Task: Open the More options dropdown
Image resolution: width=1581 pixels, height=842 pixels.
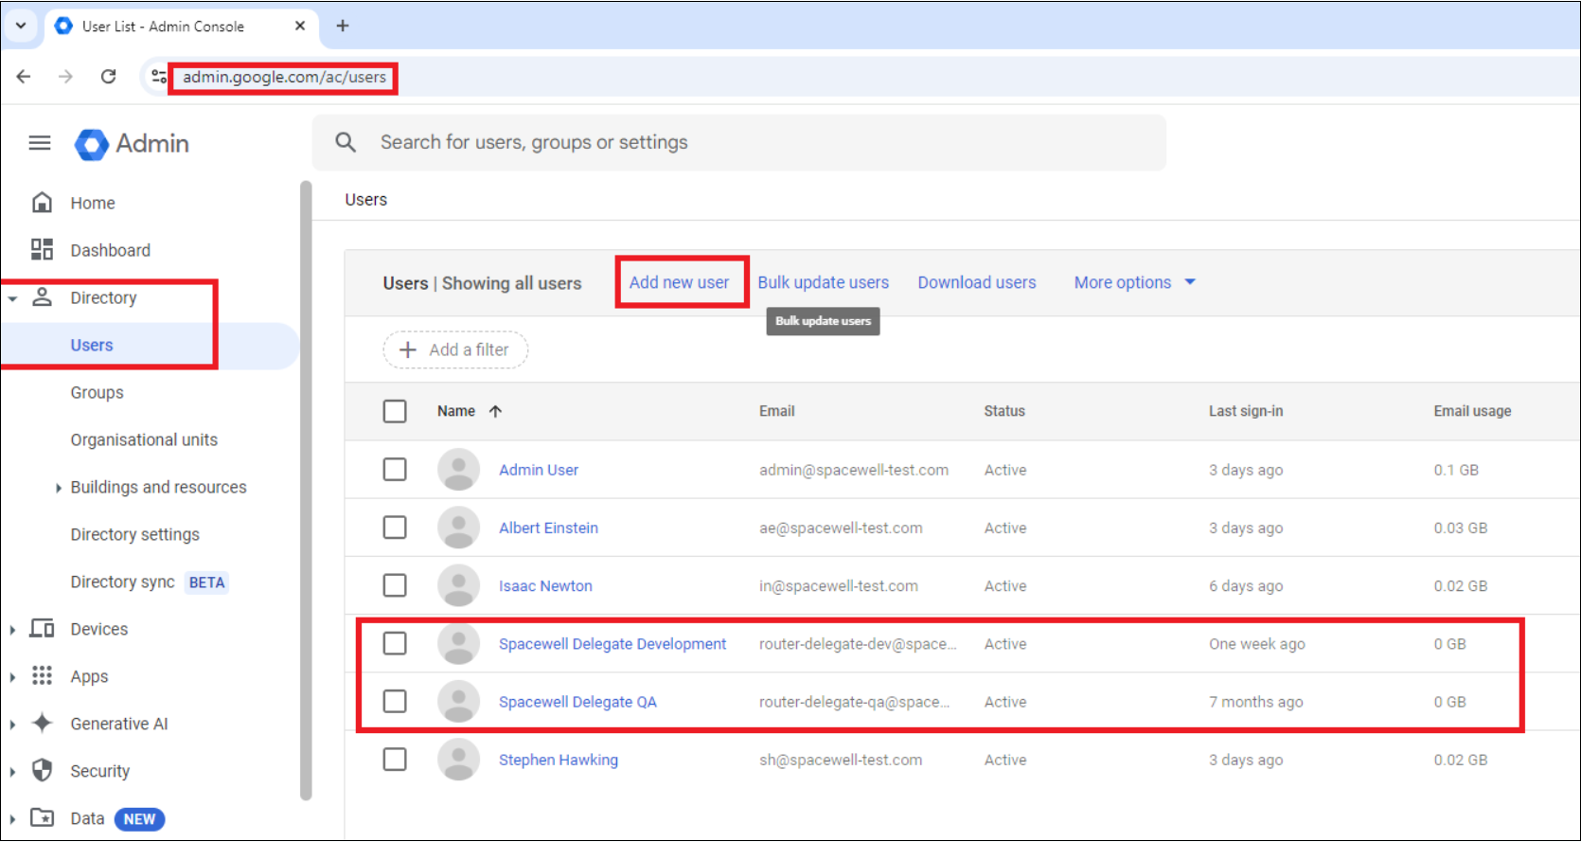Action: (1134, 282)
